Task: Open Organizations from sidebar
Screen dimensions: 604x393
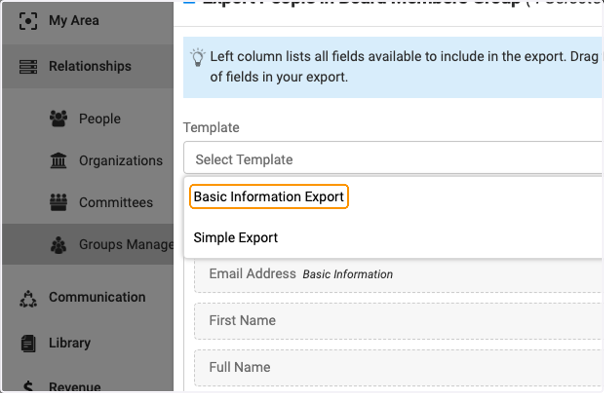Action: (121, 161)
